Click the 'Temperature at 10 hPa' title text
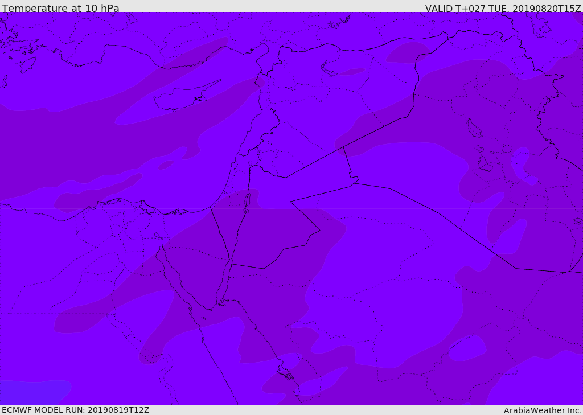 [60, 7]
